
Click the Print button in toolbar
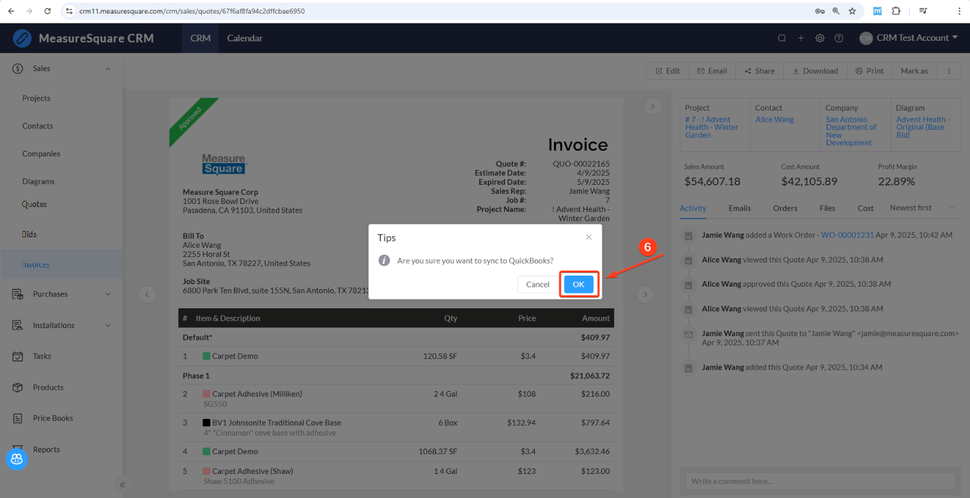click(869, 71)
